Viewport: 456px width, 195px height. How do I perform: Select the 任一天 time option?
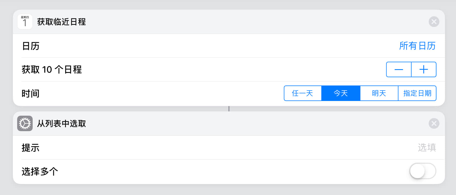[x=303, y=93]
